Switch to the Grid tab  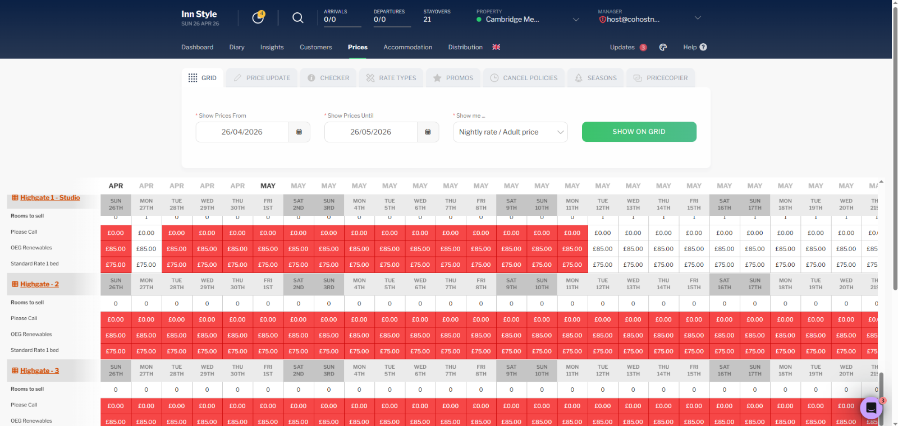pyautogui.click(x=203, y=78)
